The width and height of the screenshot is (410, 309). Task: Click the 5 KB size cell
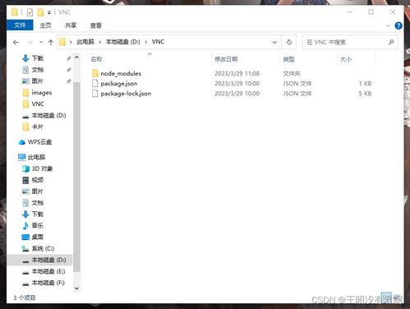[365, 94]
